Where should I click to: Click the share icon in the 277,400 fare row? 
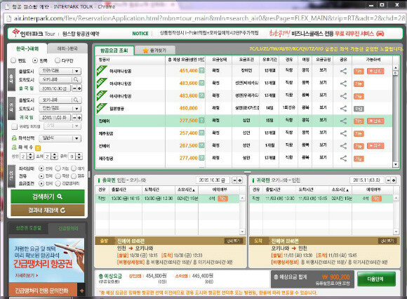[x=343, y=159]
